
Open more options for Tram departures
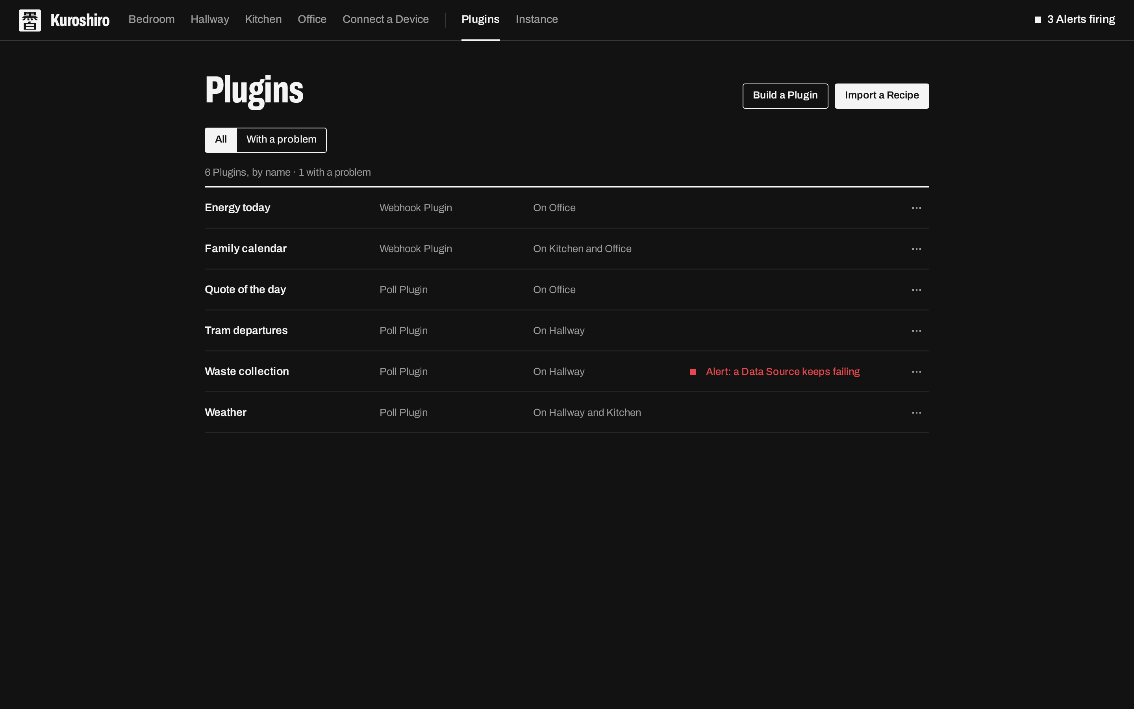pos(916,330)
